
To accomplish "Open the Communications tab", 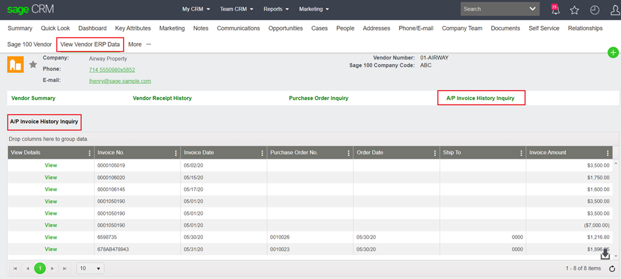I will tap(239, 28).
